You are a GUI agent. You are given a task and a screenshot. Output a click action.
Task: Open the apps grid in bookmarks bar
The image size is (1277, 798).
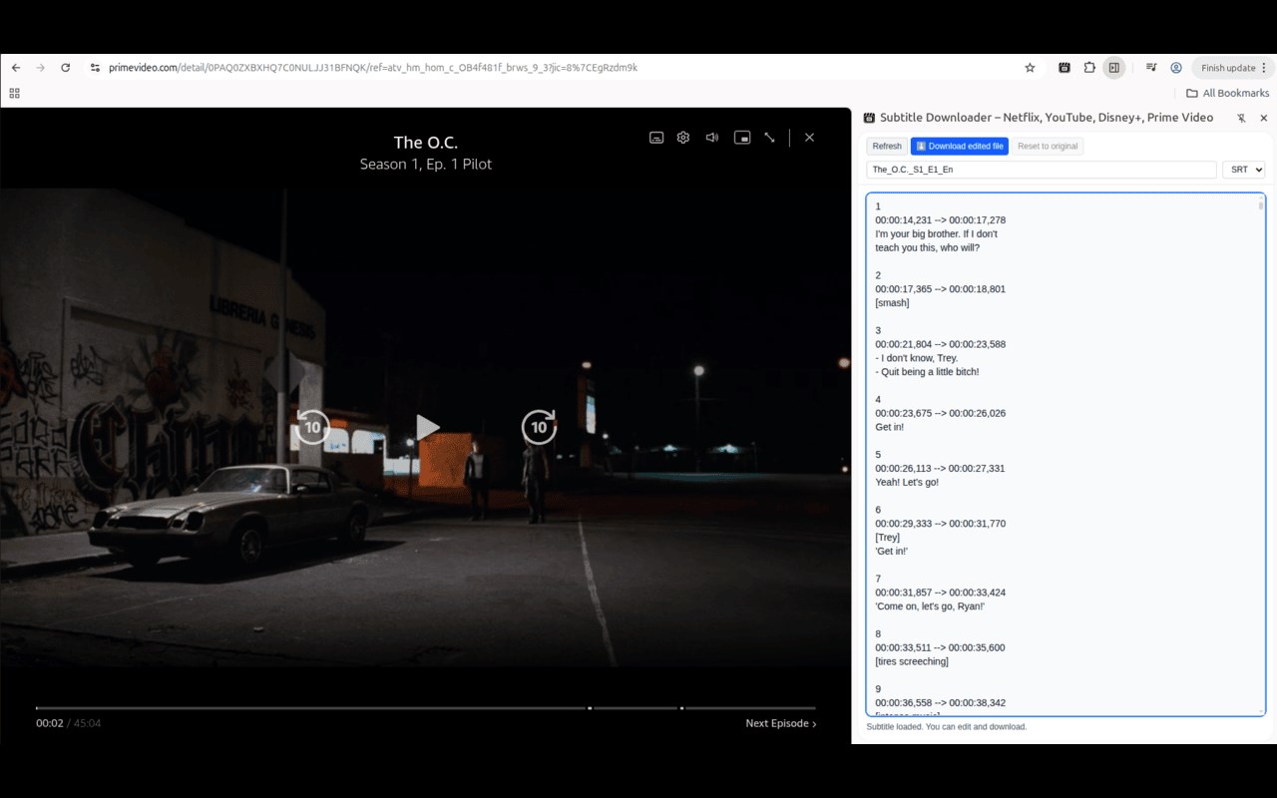[15, 93]
